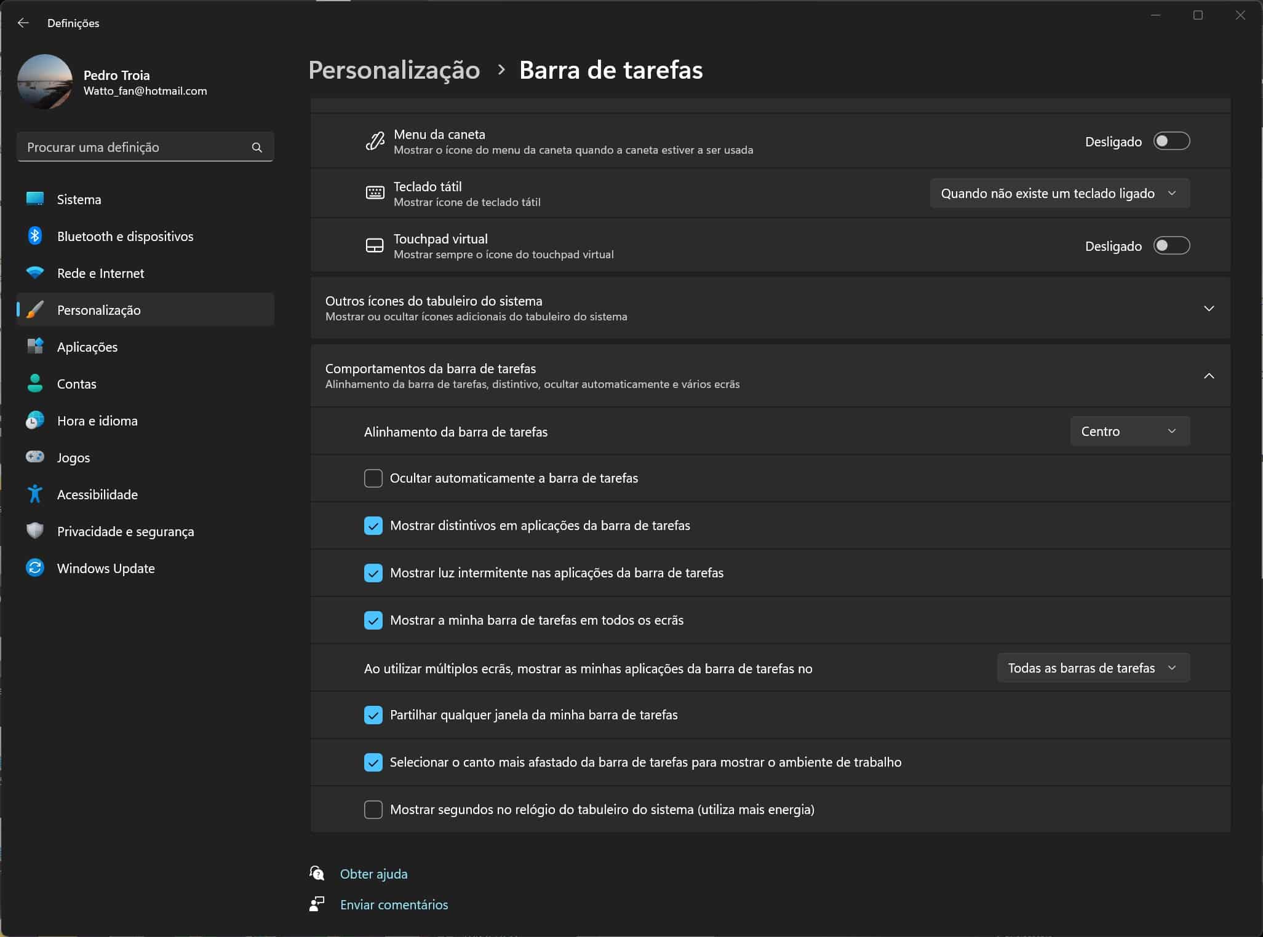Check Mostrar segundos no relógio checkbox
This screenshot has height=937, width=1263.
click(373, 809)
